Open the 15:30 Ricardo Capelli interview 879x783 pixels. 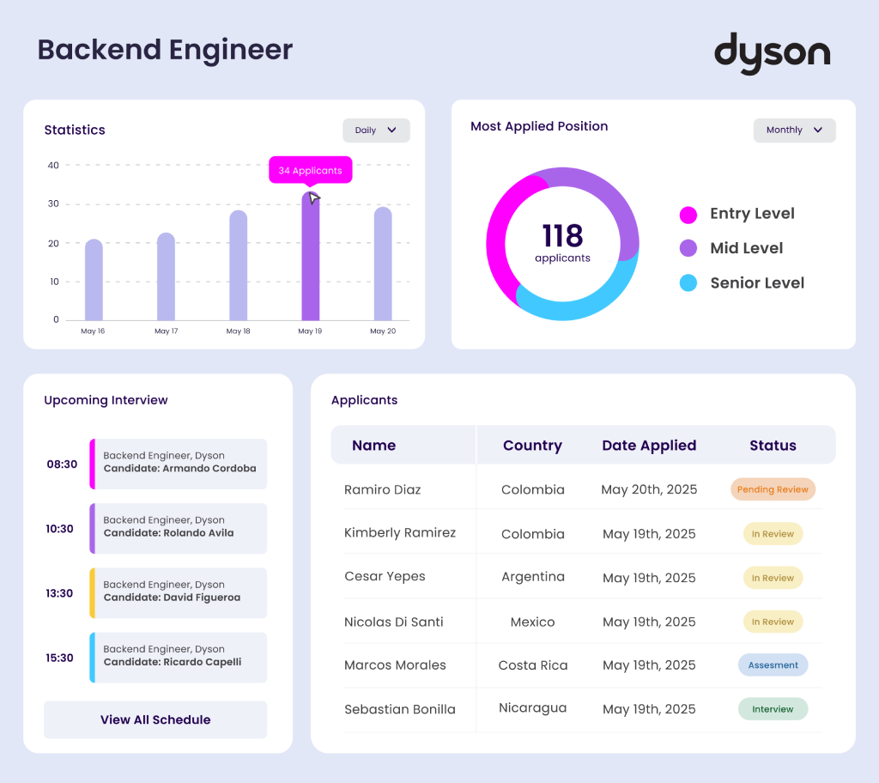coord(179,657)
